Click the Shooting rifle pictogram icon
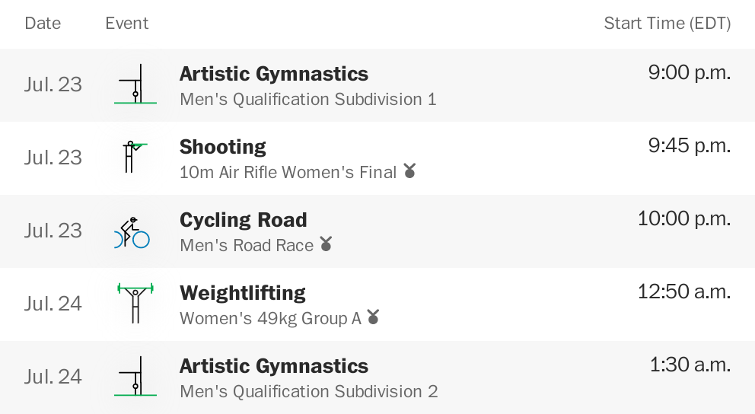The width and height of the screenshot is (755, 414). point(134,157)
